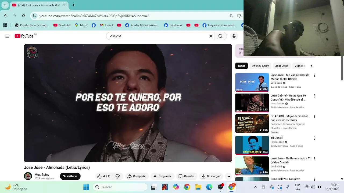
Task: Click page vertical scrollbar down arrow
Action: [x=342, y=179]
